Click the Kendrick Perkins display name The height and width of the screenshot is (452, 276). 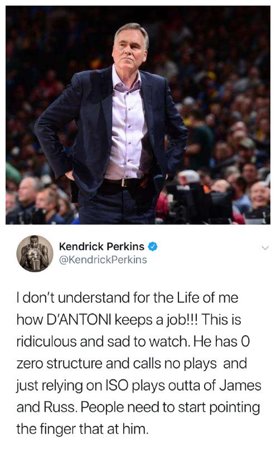[101, 246]
